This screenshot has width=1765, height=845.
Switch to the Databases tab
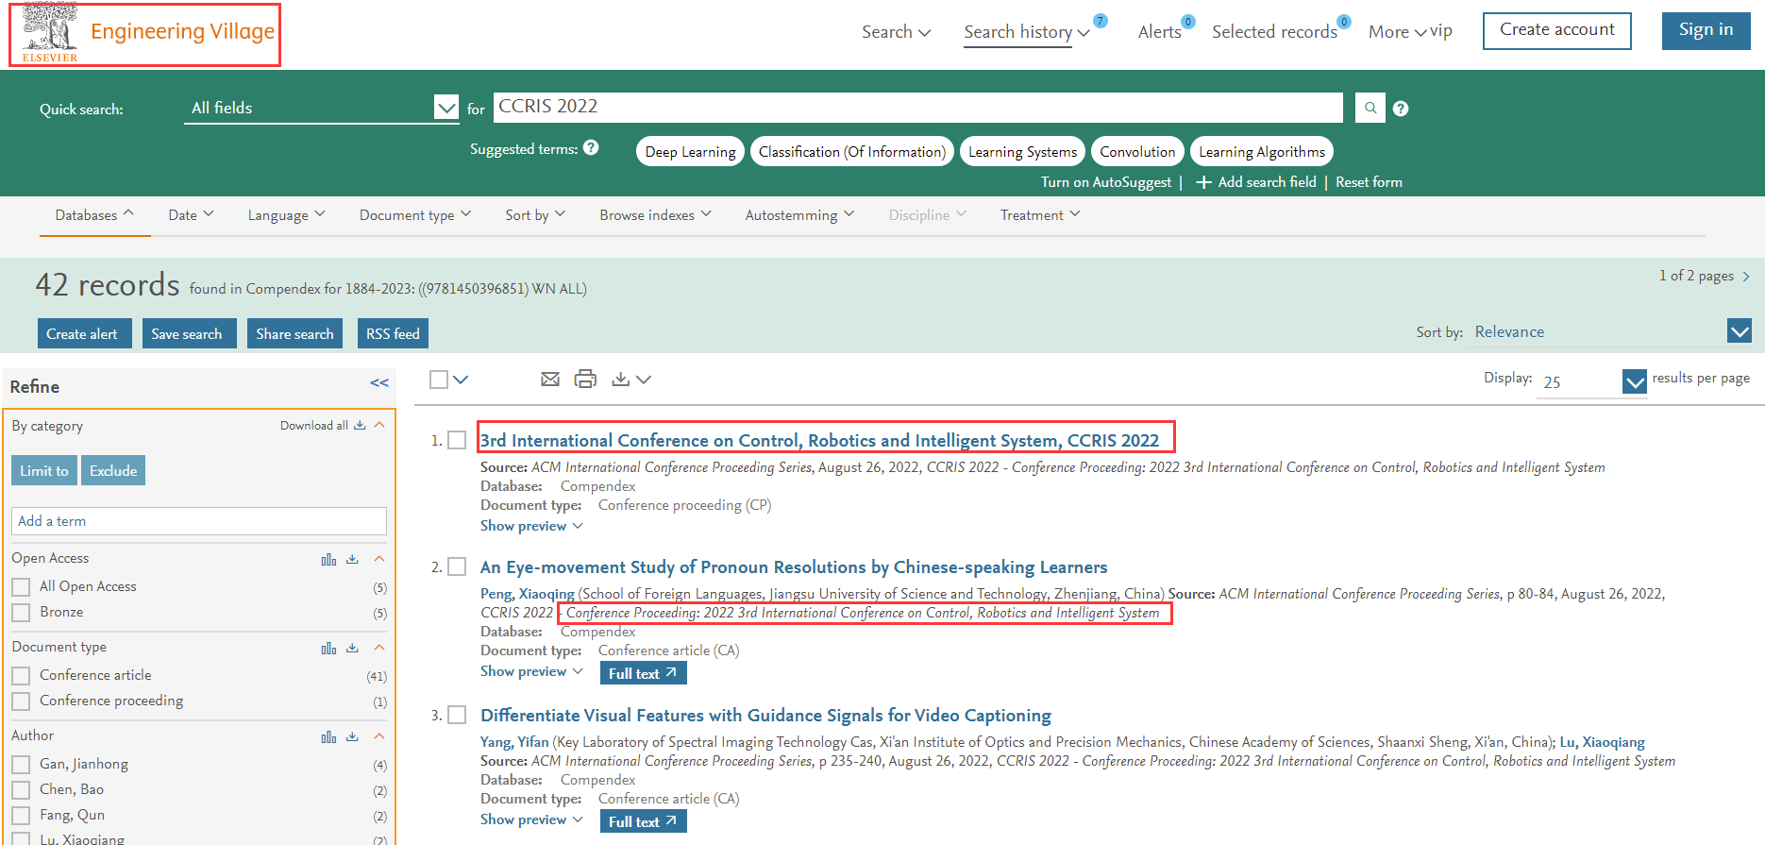(94, 215)
